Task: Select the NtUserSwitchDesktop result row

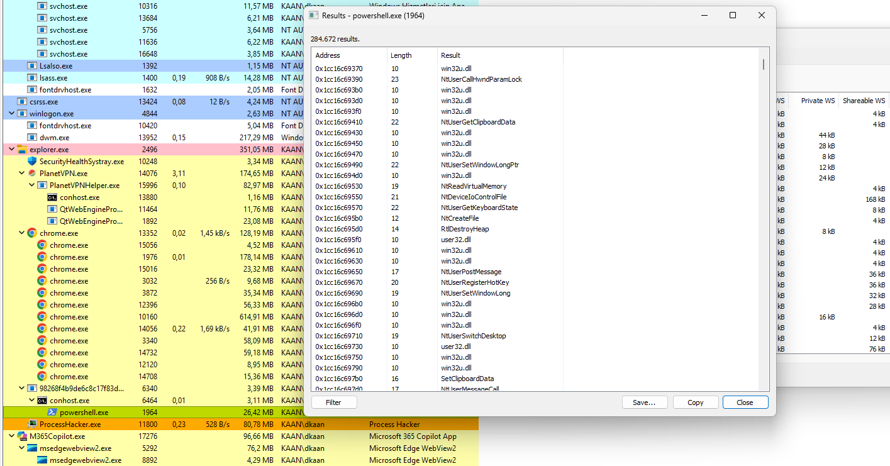Action: pyautogui.click(x=535, y=336)
